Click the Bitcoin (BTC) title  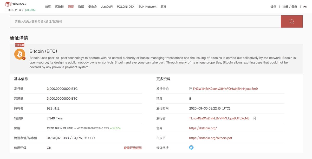click(x=43, y=51)
